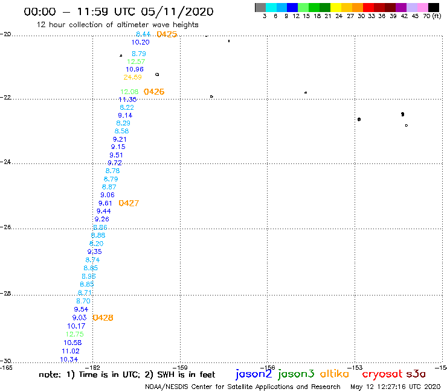447x392 pixels.
Task: Click the wave height value 9.21
Action: pos(120,139)
